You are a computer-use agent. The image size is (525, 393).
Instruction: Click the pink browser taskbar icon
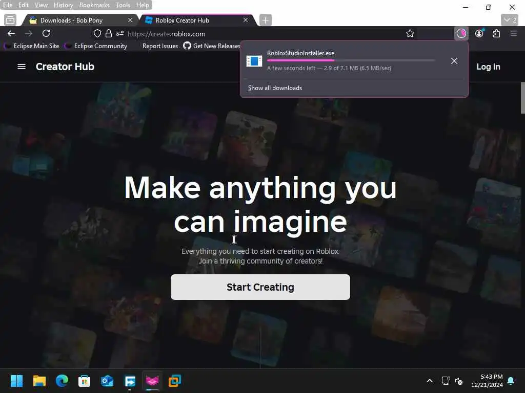(152, 381)
